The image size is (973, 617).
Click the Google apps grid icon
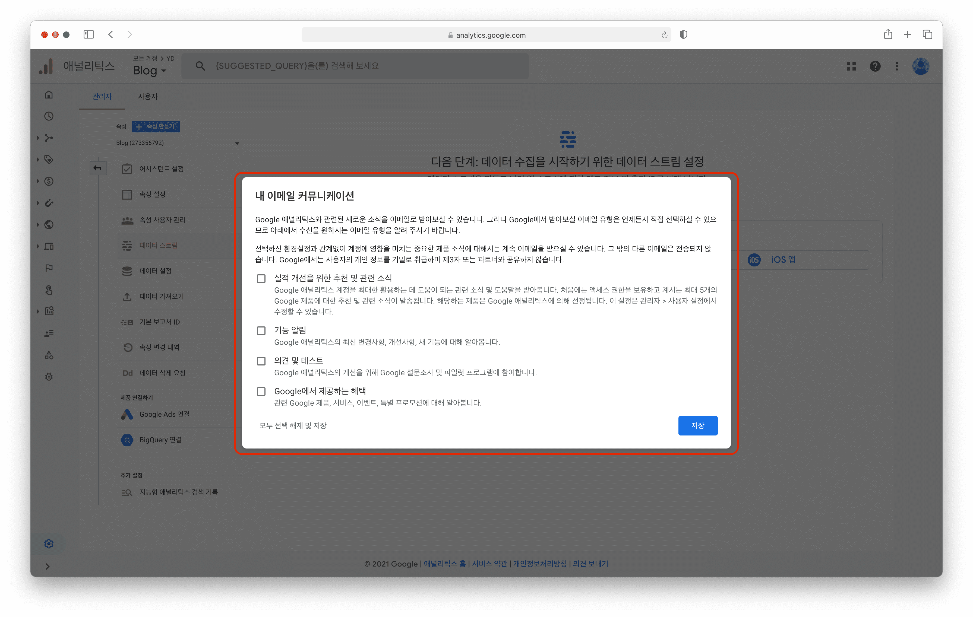pyautogui.click(x=851, y=66)
